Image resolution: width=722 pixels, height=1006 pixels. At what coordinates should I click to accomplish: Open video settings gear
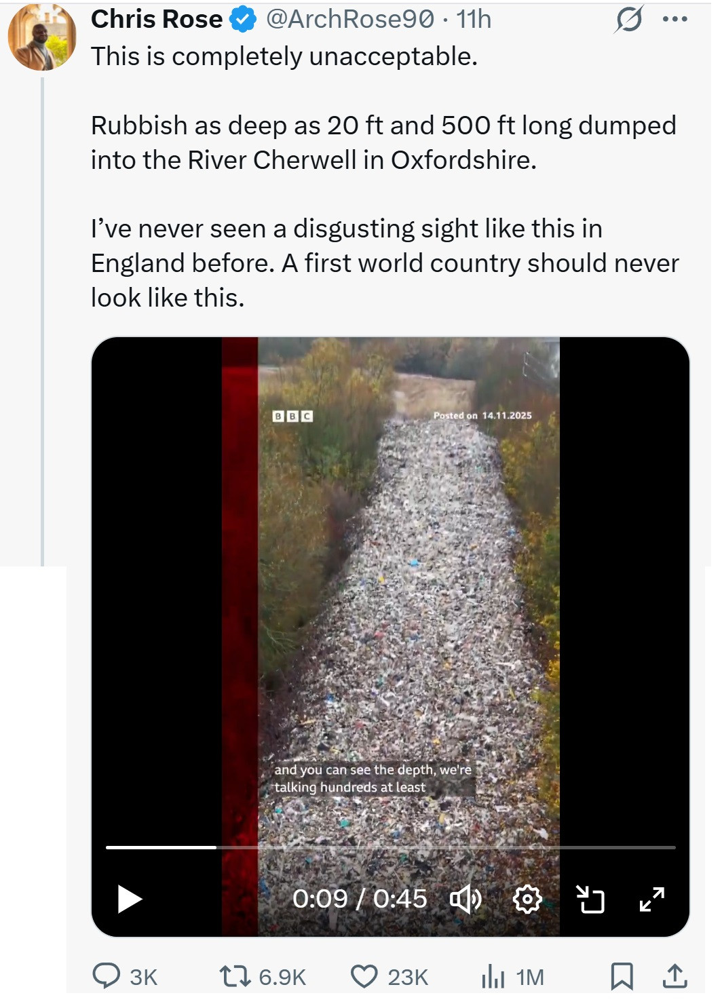(x=527, y=899)
